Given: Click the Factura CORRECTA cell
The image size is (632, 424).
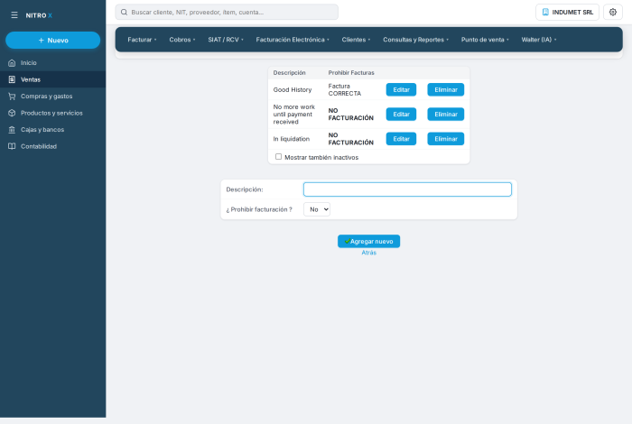Looking at the screenshot, I should (x=345, y=90).
